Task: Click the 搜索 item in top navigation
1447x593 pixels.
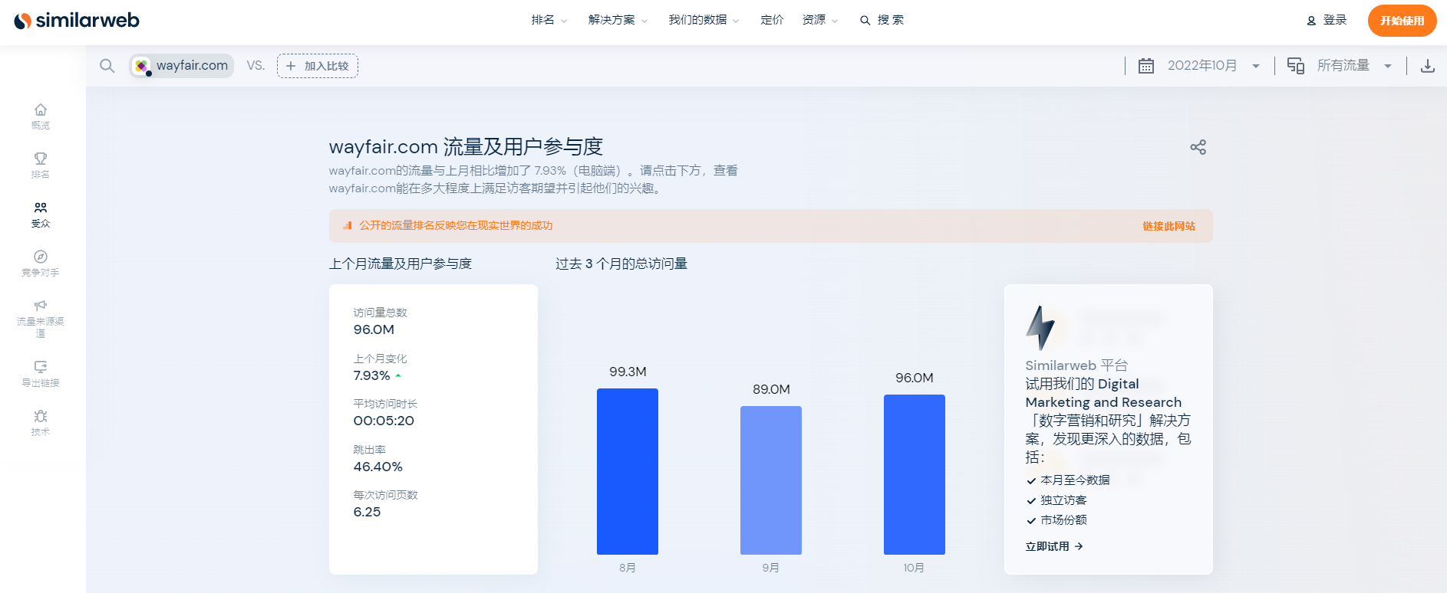Action: (x=882, y=20)
